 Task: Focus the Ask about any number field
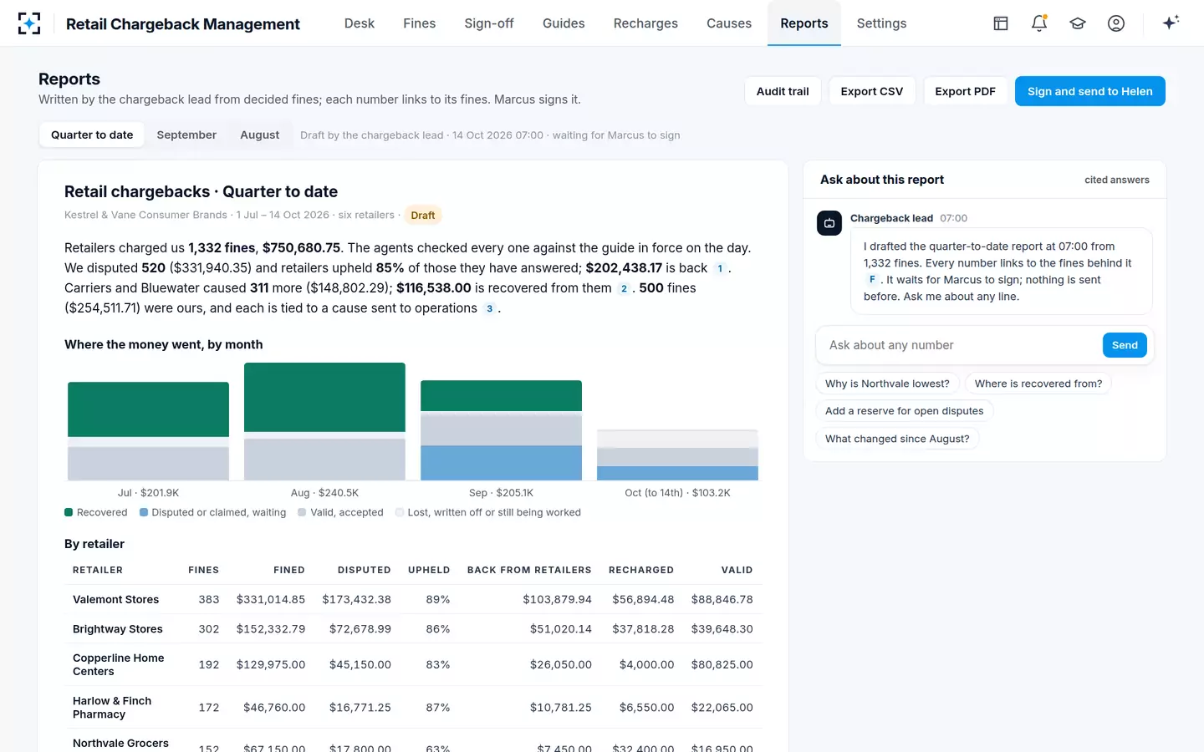click(962, 345)
